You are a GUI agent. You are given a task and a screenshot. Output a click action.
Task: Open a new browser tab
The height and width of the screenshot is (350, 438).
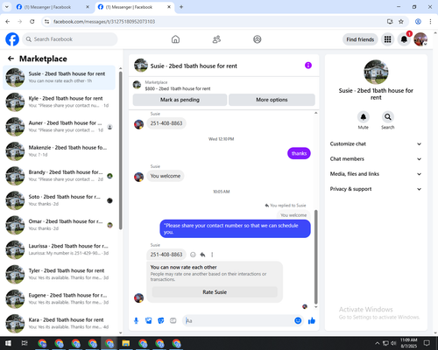click(181, 7)
